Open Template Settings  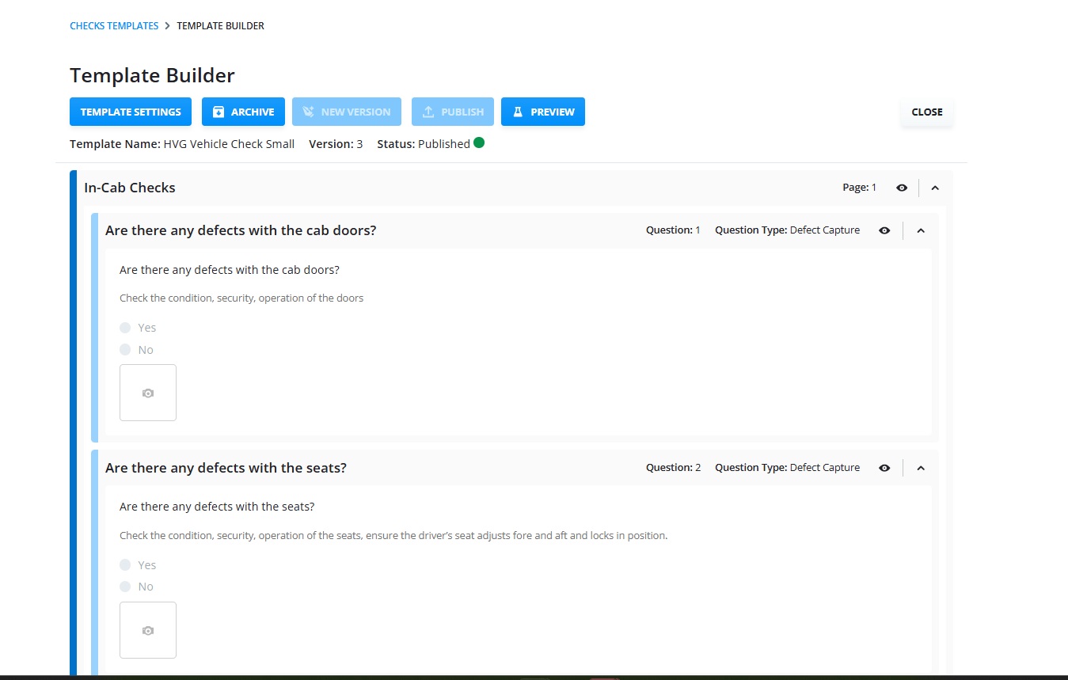click(x=131, y=112)
